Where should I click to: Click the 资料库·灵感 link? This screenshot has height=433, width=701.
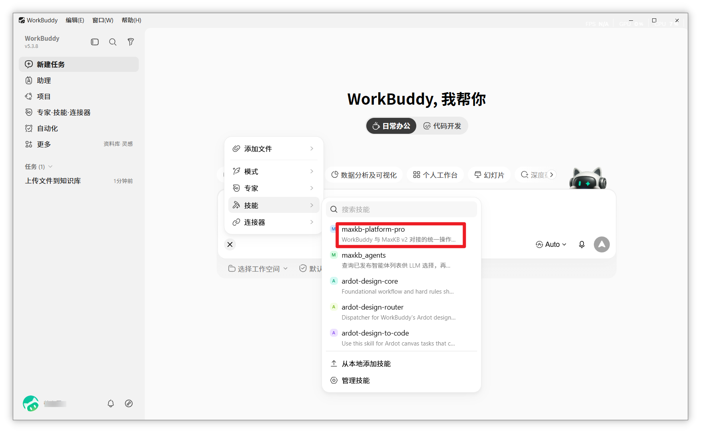[x=118, y=144]
